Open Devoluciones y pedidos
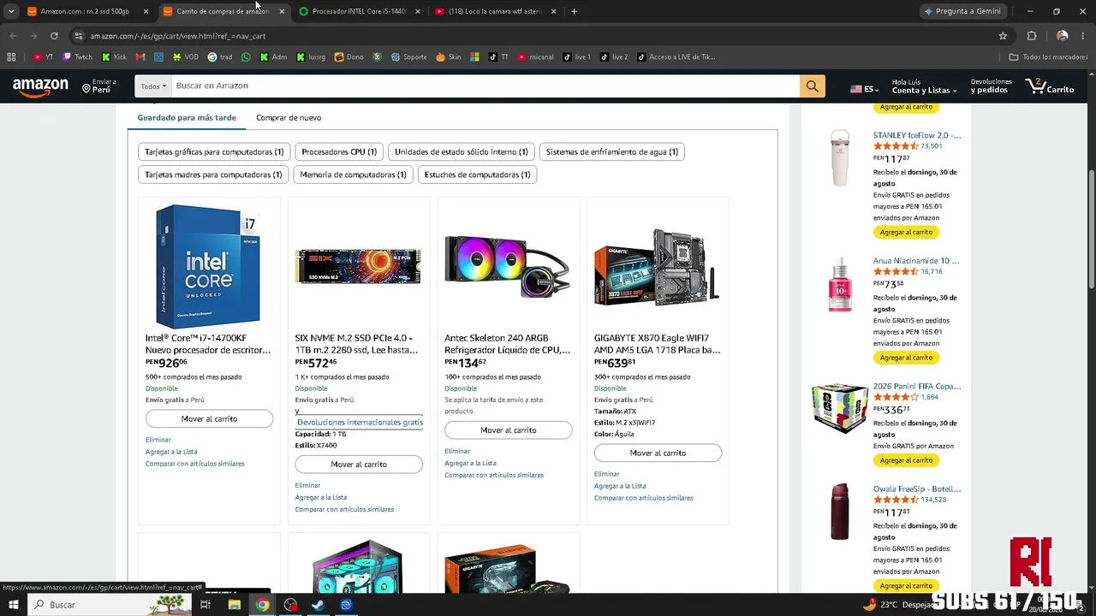 [991, 86]
